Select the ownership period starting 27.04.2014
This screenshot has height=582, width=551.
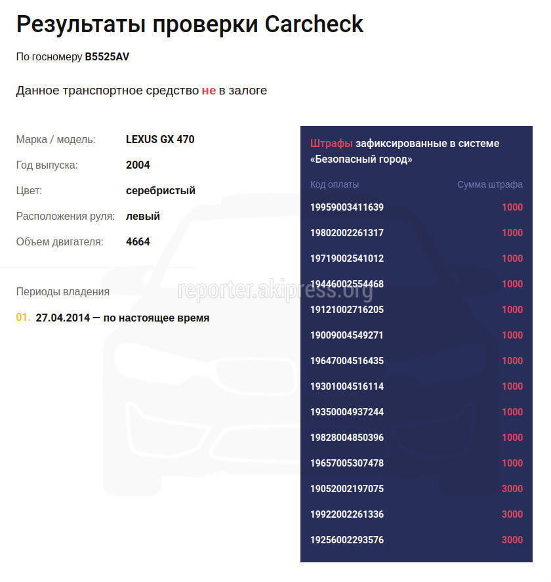click(x=122, y=318)
